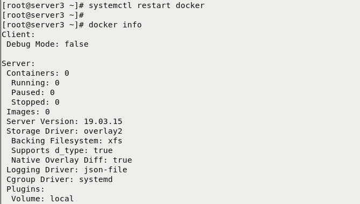Click the 'Stopped: 0' line
The height and width of the screenshot is (204, 360).
35,102
